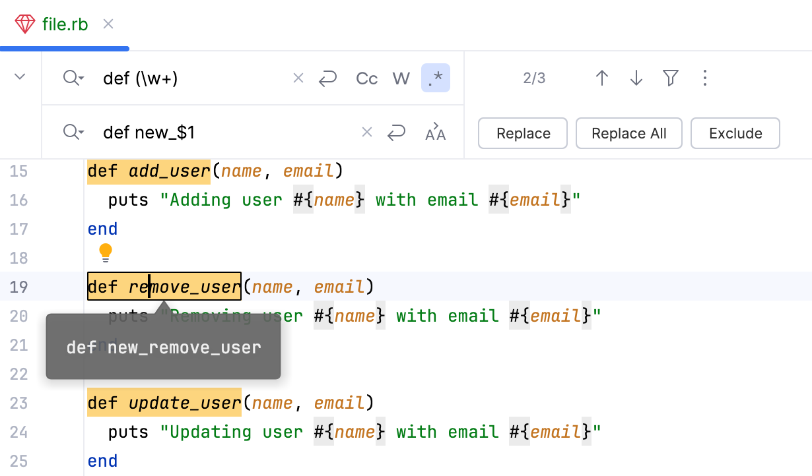Click the def new_remove_user replacement preview tooltip
812x476 pixels.
[x=164, y=347]
